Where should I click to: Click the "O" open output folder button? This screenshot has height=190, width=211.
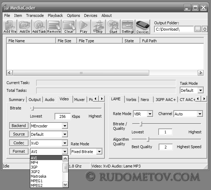205,29
